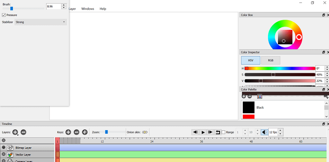The image size is (329, 162).
Task: Add a new keyframe with Keys plus
Action: pyautogui.click(x=68, y=132)
